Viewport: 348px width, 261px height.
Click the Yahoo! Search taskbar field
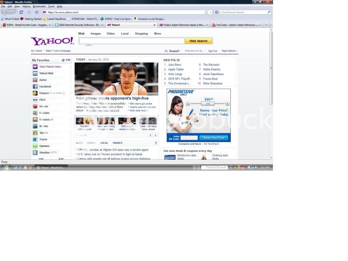214,168
